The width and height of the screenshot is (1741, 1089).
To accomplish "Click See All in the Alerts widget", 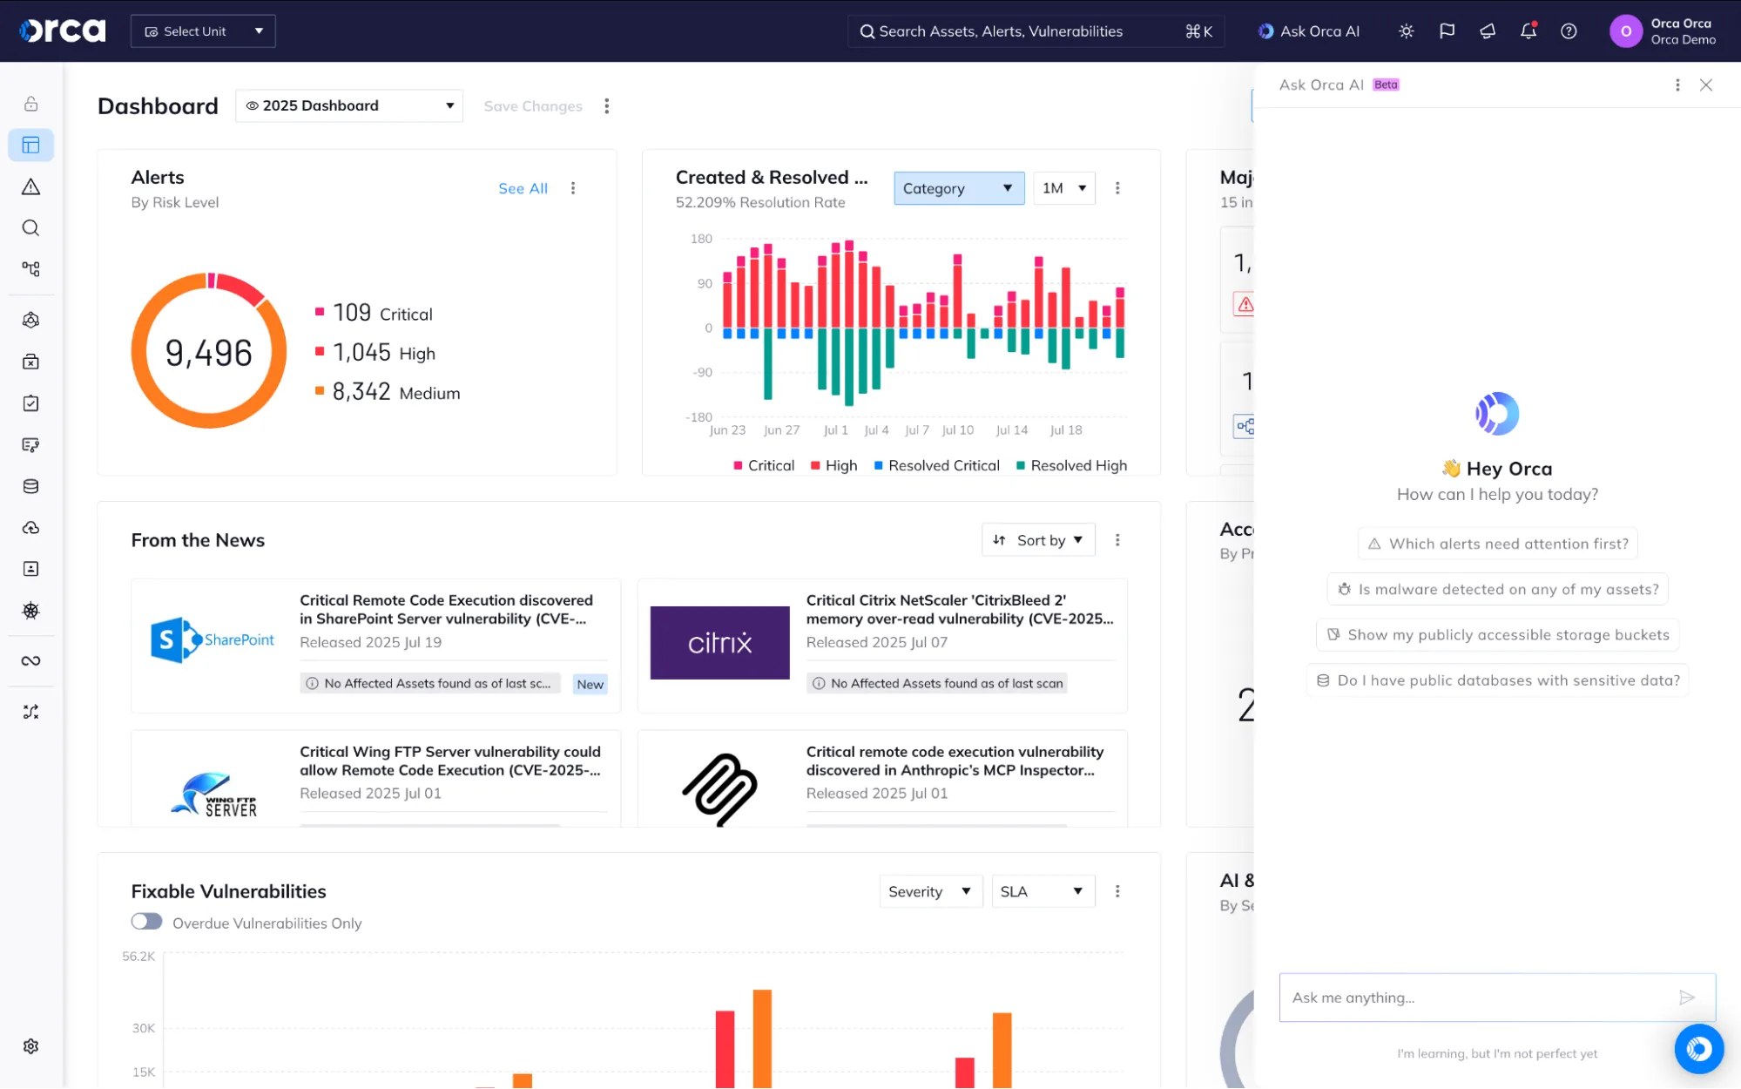I will (x=522, y=188).
